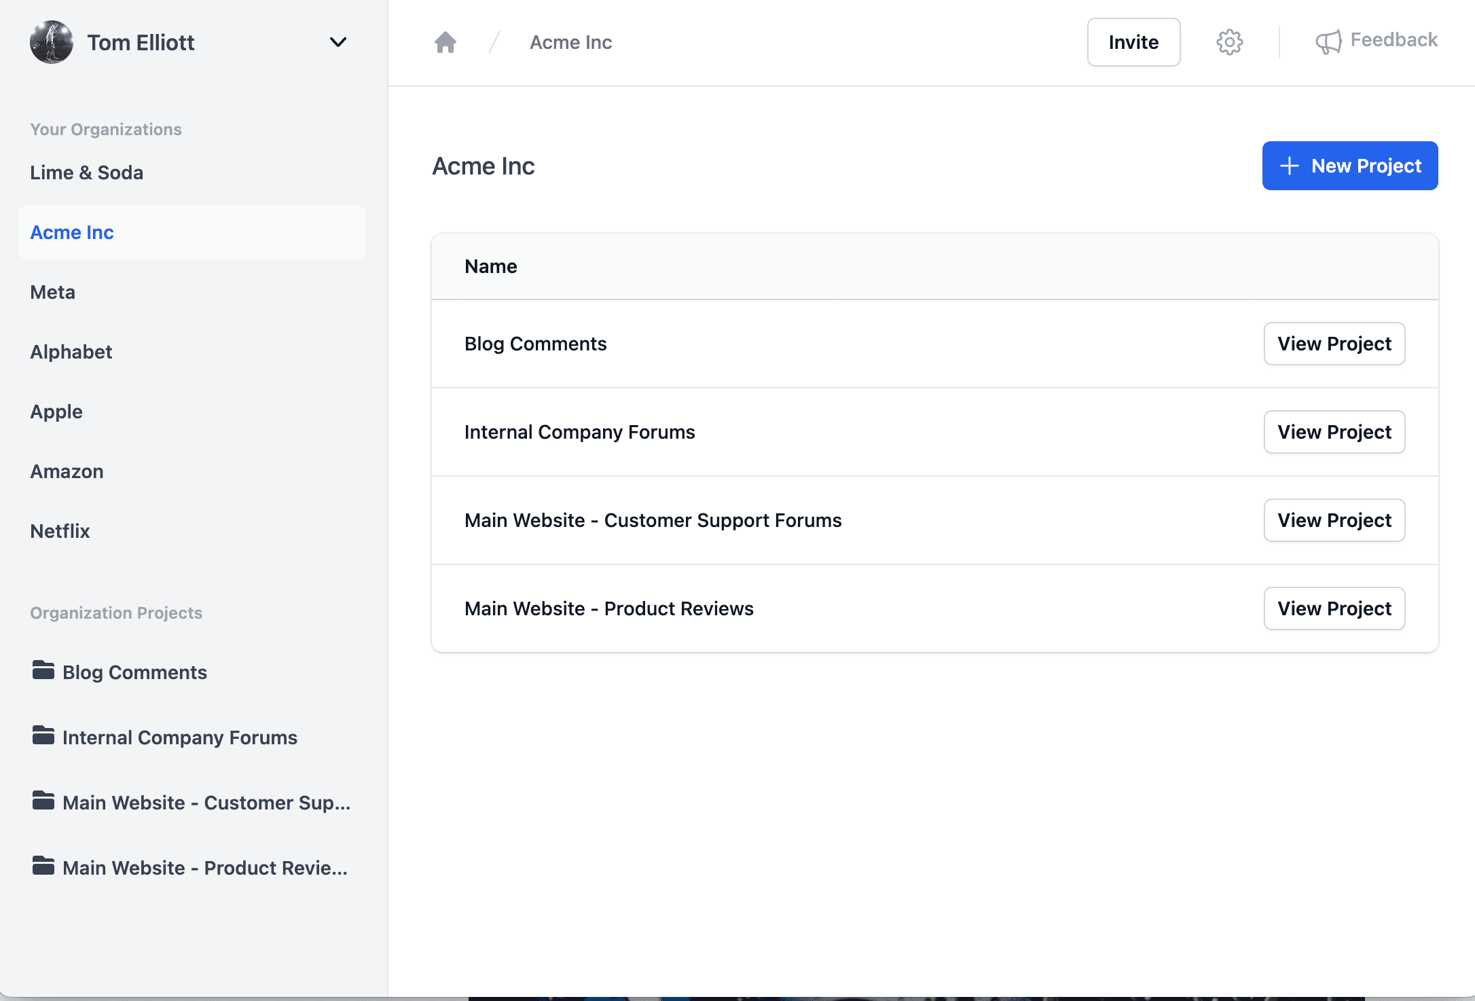The image size is (1475, 1001).
Task: Expand the Tom Elliott account dropdown chevron
Action: tap(338, 42)
